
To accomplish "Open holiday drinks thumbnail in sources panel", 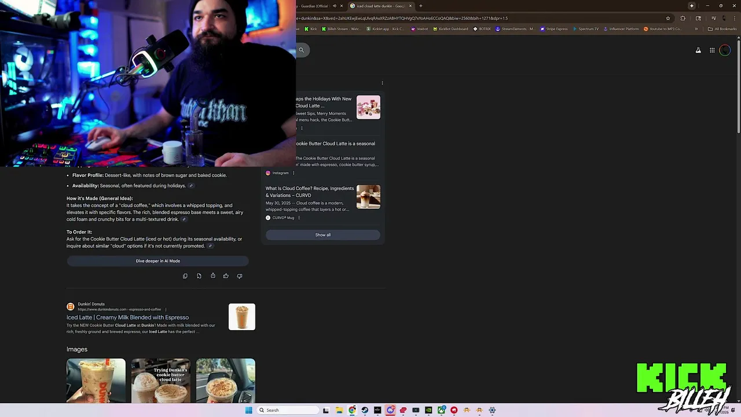I will click(x=368, y=107).
